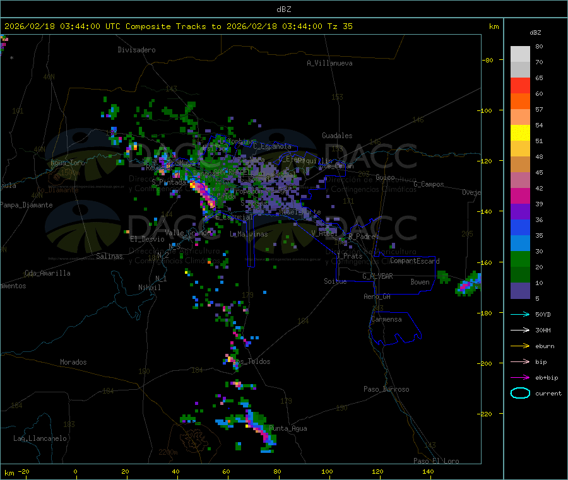
Task: Select the Nihuil label
Action: click(x=150, y=288)
